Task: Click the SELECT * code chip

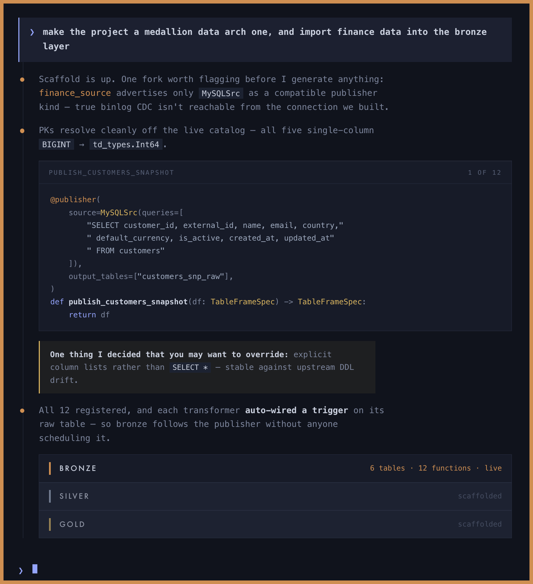Action: coord(190,367)
